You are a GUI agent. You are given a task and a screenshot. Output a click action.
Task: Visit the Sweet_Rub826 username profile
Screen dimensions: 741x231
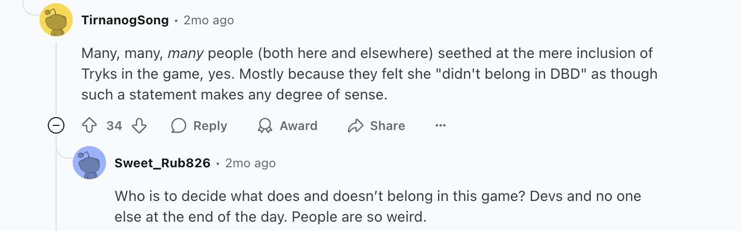[162, 163]
